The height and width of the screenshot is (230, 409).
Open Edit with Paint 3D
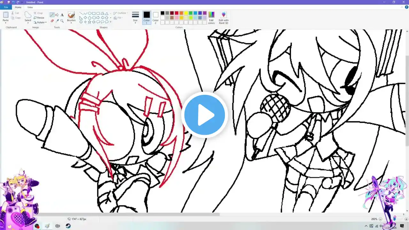(x=223, y=18)
